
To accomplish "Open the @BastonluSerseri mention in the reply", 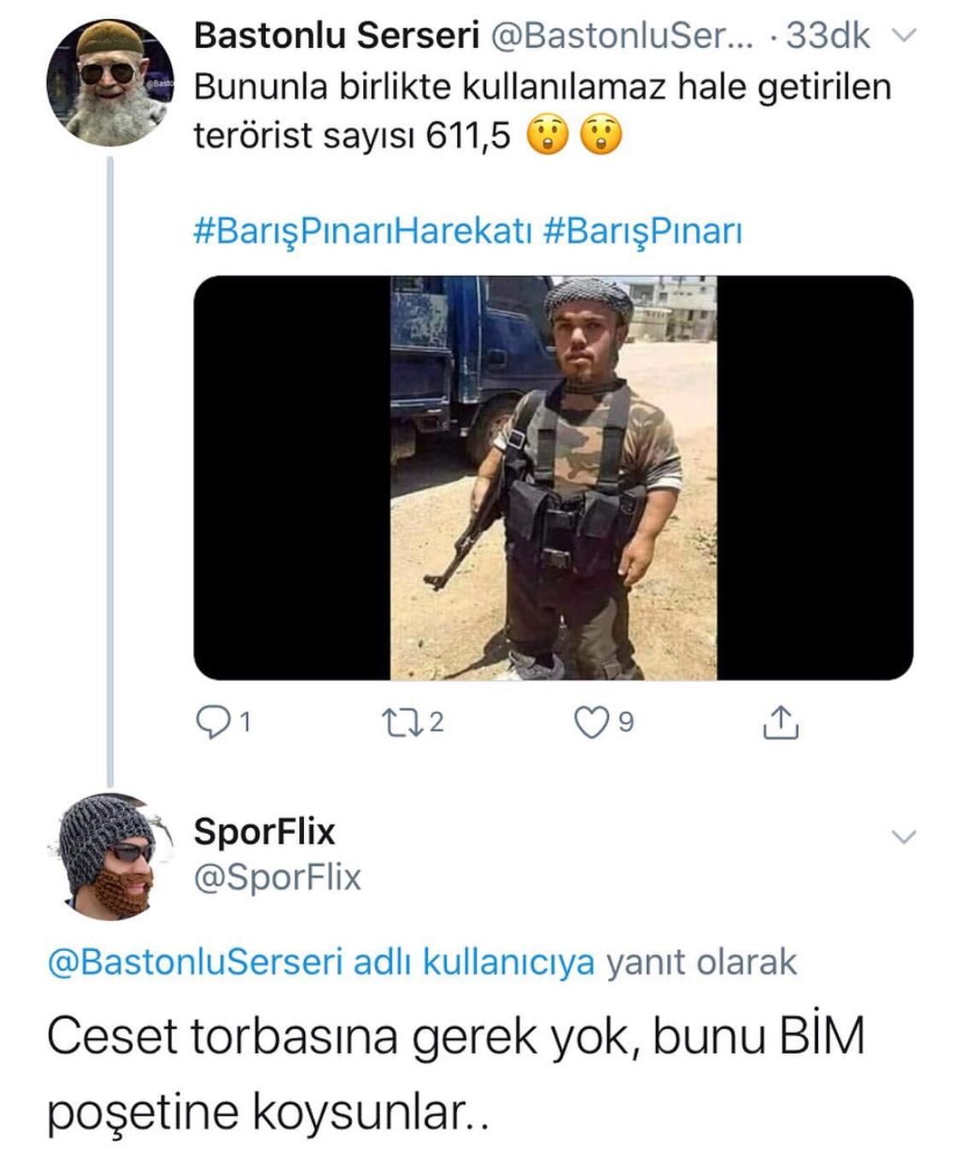I will (x=195, y=962).
